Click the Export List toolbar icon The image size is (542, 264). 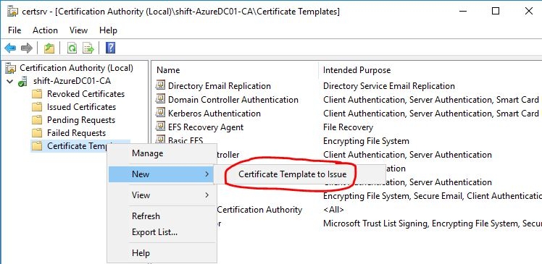pos(88,48)
